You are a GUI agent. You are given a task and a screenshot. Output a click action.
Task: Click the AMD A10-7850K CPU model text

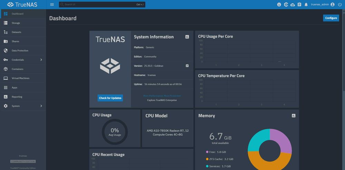(168, 132)
